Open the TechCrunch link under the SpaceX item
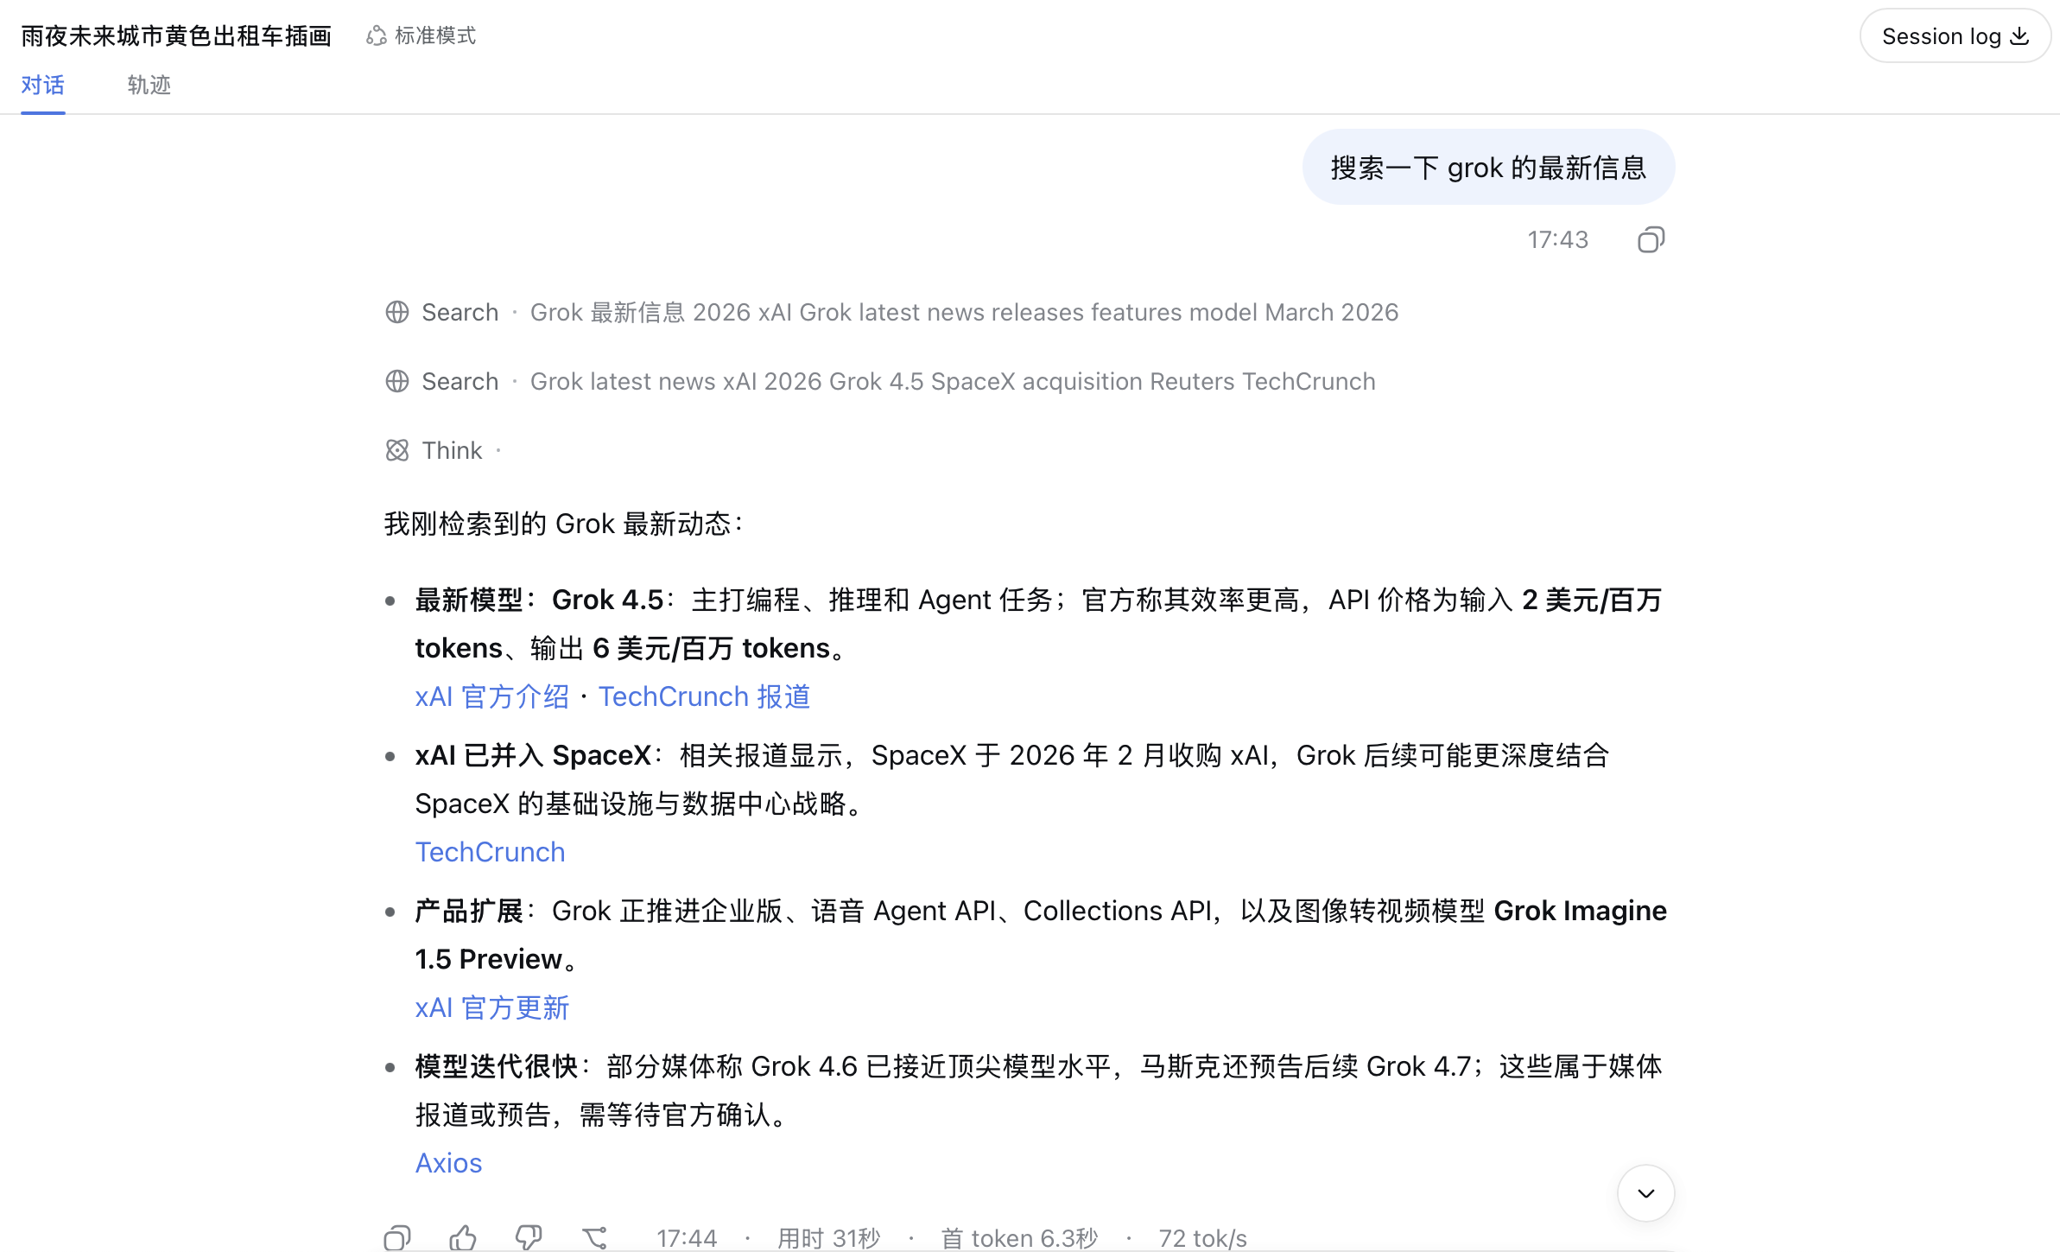Viewport: 2060px width, 1252px height. pos(491,852)
